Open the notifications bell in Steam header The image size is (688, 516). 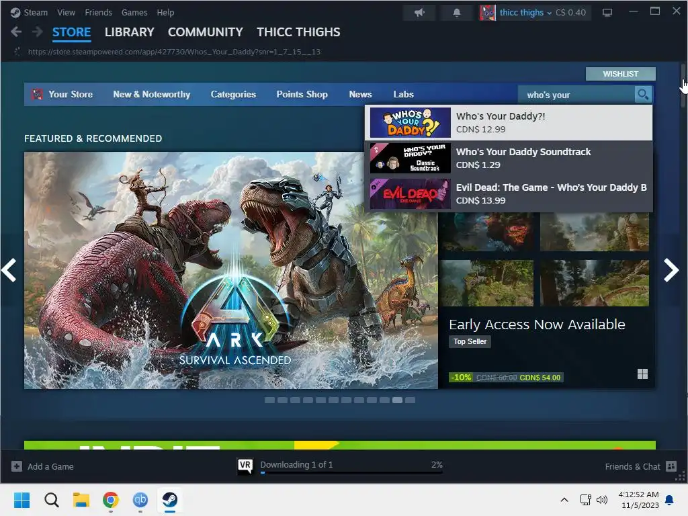tap(457, 12)
